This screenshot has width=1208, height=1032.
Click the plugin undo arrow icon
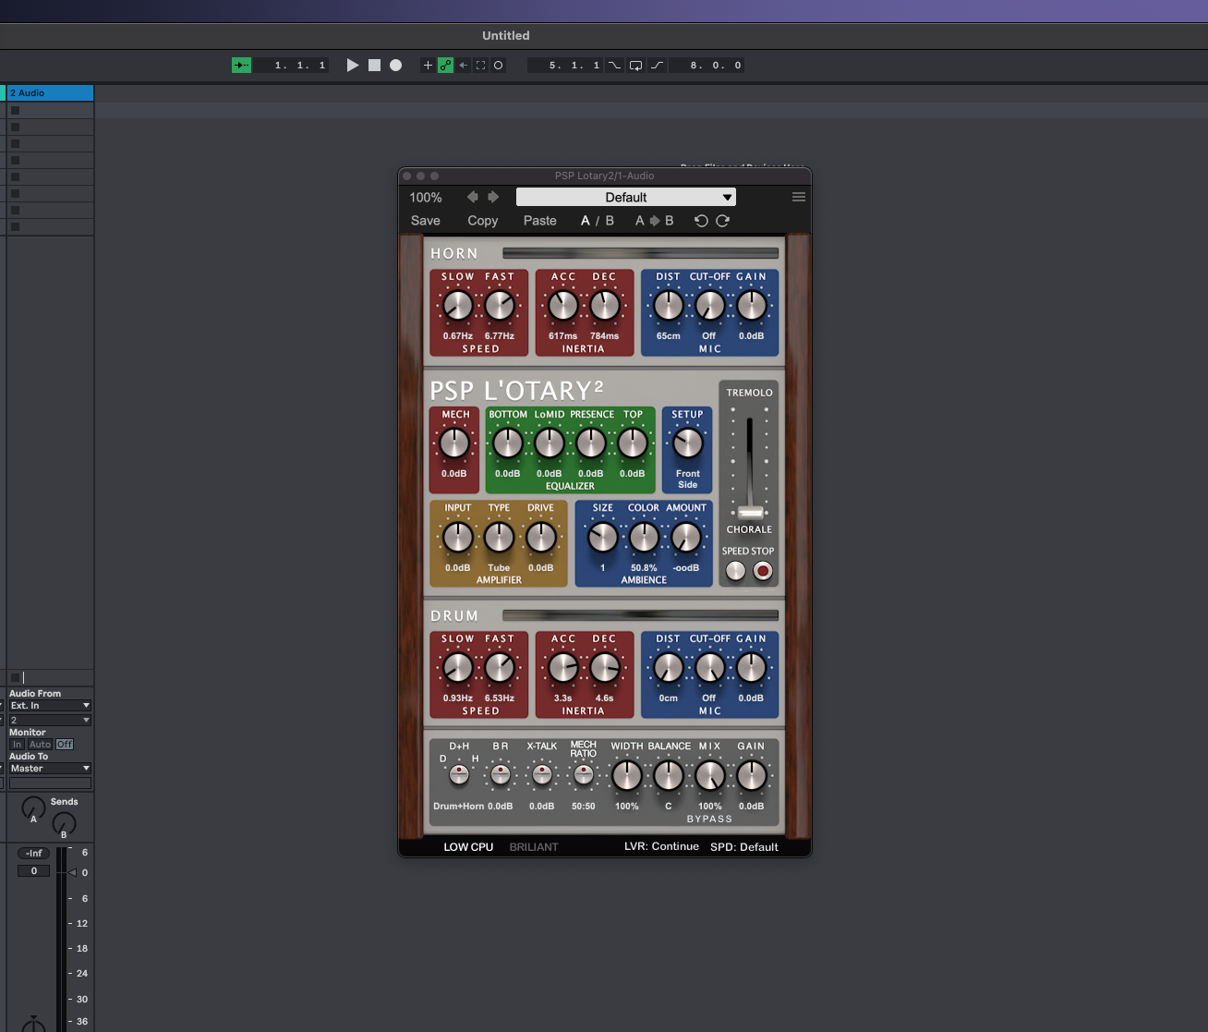tap(701, 221)
